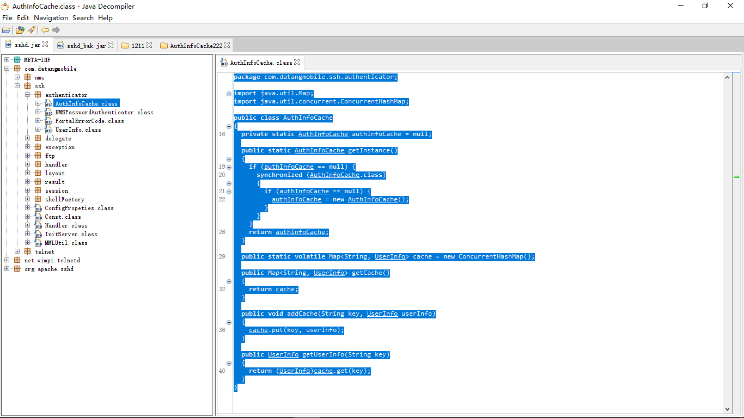
Task: Select ConfigPropeties.class in the tree
Action: (79, 208)
